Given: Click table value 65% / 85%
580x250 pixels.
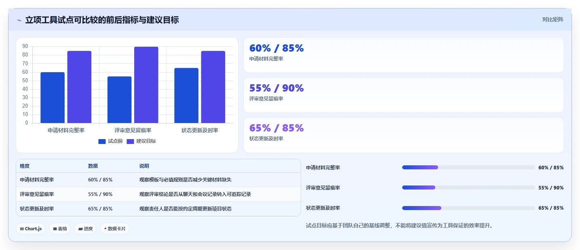Looking at the screenshot, I should coord(100,209).
